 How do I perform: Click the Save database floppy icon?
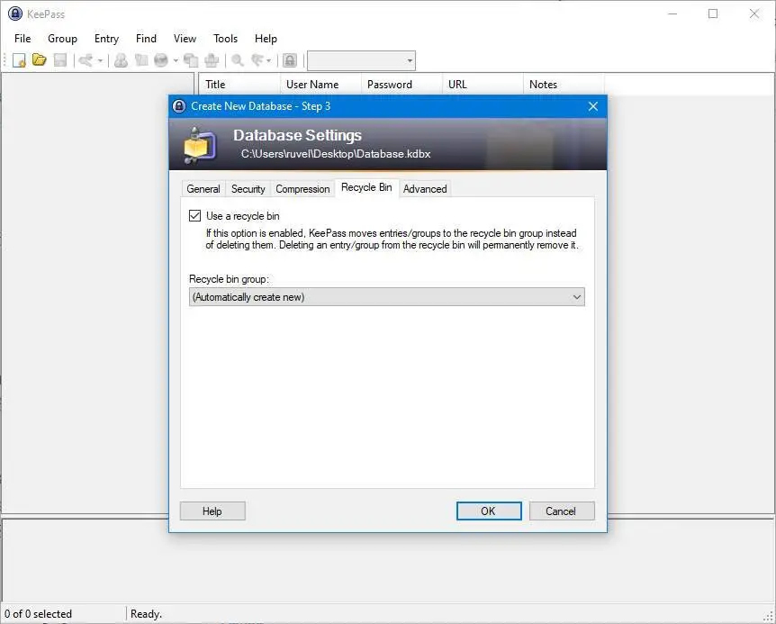(x=60, y=60)
